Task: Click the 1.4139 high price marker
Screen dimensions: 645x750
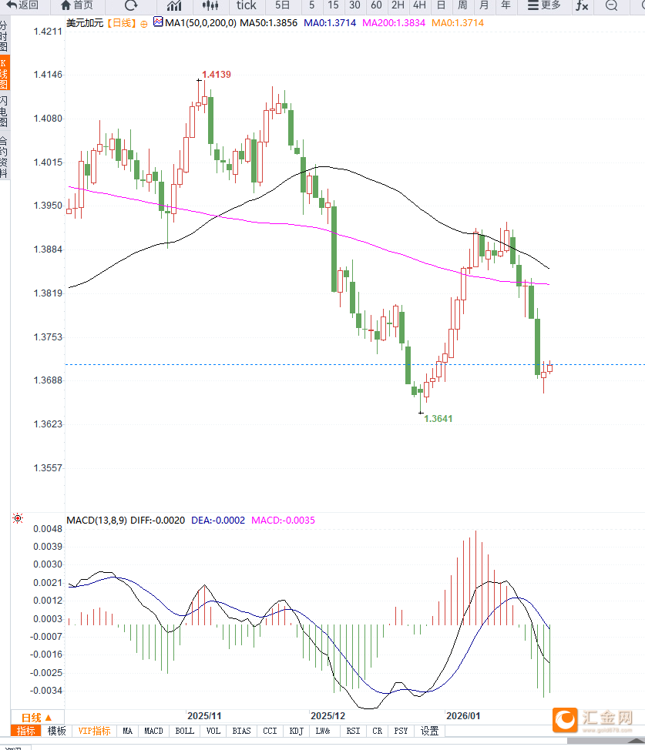Action: click(x=217, y=75)
